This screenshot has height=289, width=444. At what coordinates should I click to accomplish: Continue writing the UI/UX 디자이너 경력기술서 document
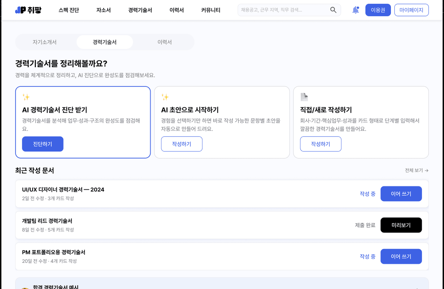[x=401, y=194]
